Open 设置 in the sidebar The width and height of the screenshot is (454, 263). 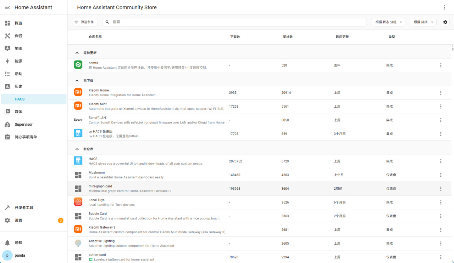point(18,221)
